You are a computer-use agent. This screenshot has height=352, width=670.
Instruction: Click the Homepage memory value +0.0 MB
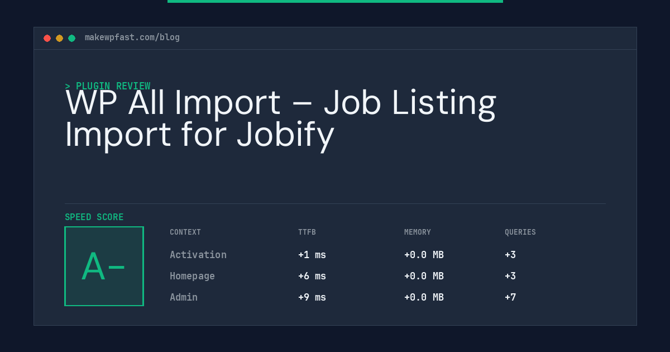coord(424,276)
